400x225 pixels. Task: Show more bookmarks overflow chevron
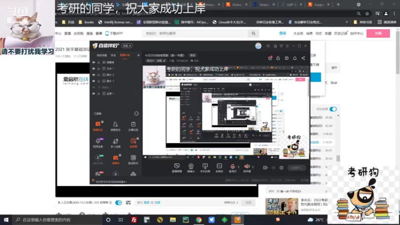coord(346,22)
